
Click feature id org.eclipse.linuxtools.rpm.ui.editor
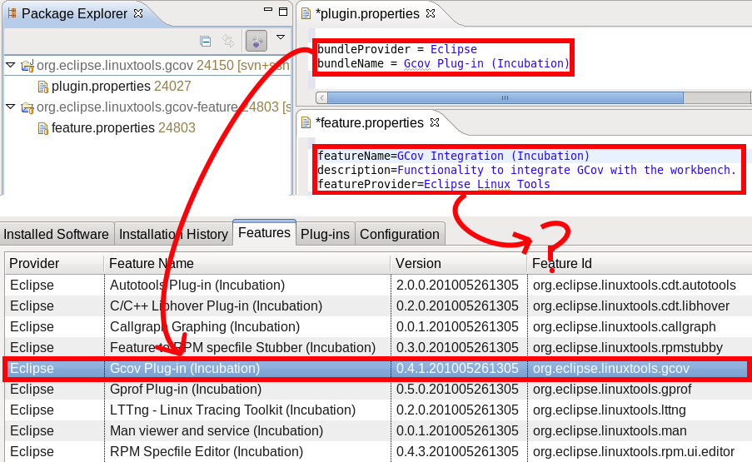[x=634, y=451]
